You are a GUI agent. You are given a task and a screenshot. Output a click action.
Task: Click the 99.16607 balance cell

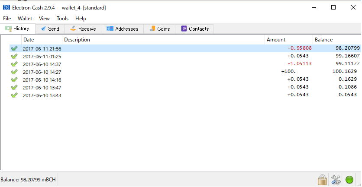click(x=348, y=56)
